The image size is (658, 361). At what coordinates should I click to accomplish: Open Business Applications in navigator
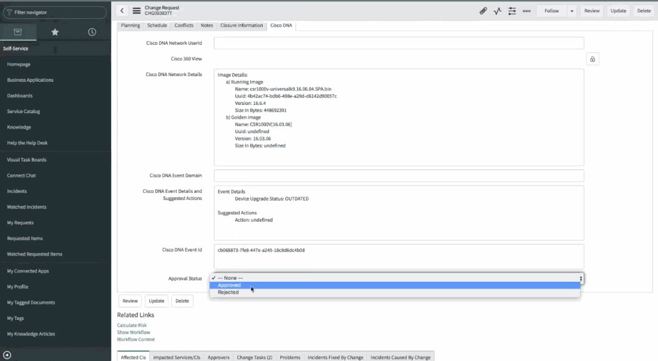pos(30,80)
